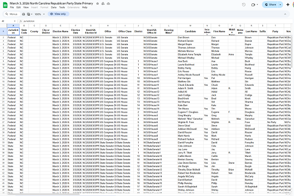The width and height of the screenshot is (294, 196).
Task: Open the File menu
Action: (12, 7)
